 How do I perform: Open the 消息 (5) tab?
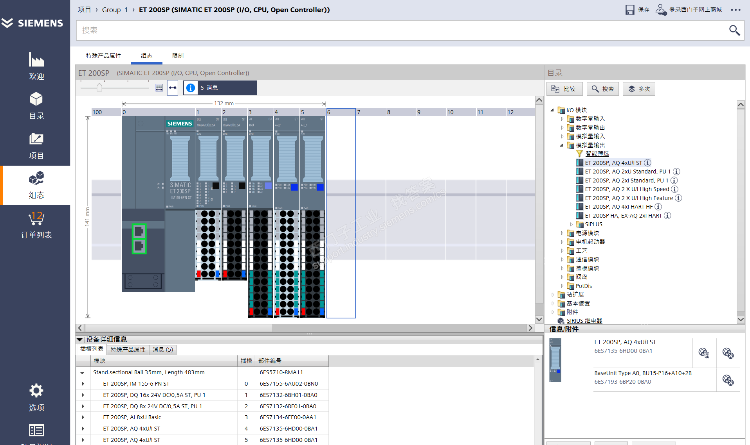[x=162, y=349]
